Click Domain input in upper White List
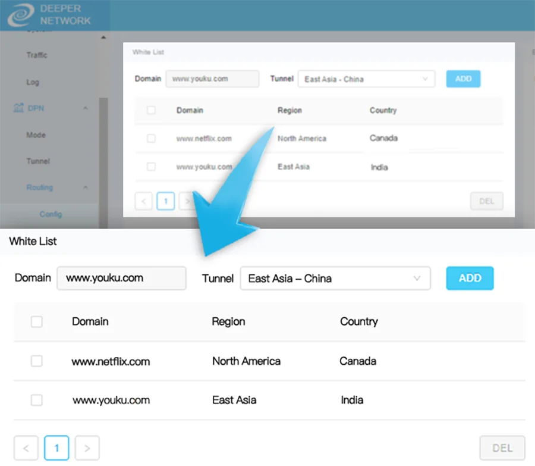This screenshot has height=466, width=535. (x=212, y=79)
